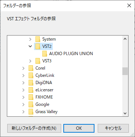Click the CyberLink folder icon
The width and height of the screenshot is (135, 137).
pos(31,75)
